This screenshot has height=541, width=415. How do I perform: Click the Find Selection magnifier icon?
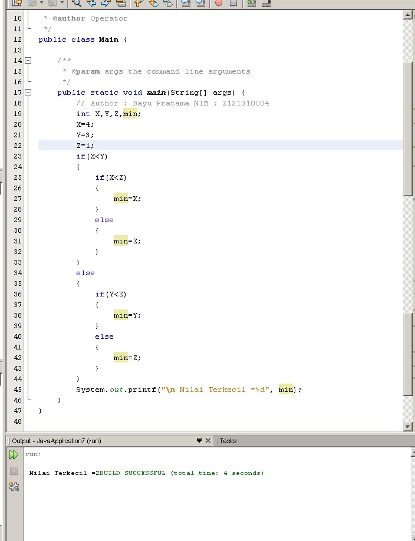pos(77,3)
